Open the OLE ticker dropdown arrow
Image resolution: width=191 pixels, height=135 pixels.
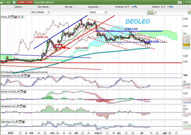coord(5,2)
